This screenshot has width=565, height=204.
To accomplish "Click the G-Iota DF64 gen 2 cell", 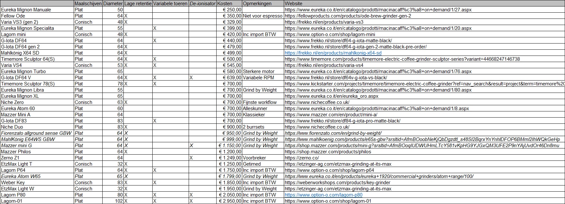I will [x=37, y=47].
